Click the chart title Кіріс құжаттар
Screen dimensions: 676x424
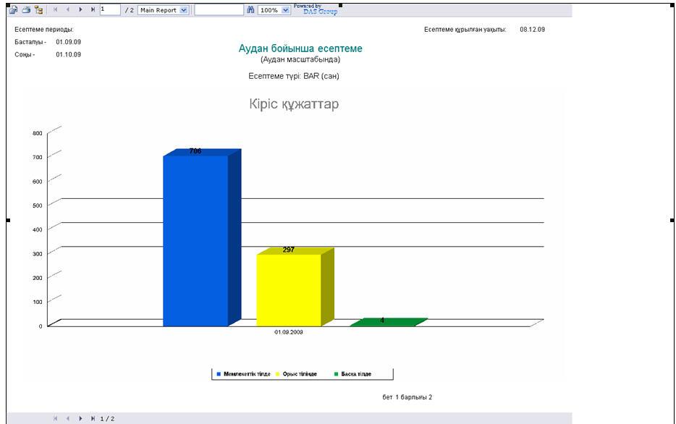point(294,104)
